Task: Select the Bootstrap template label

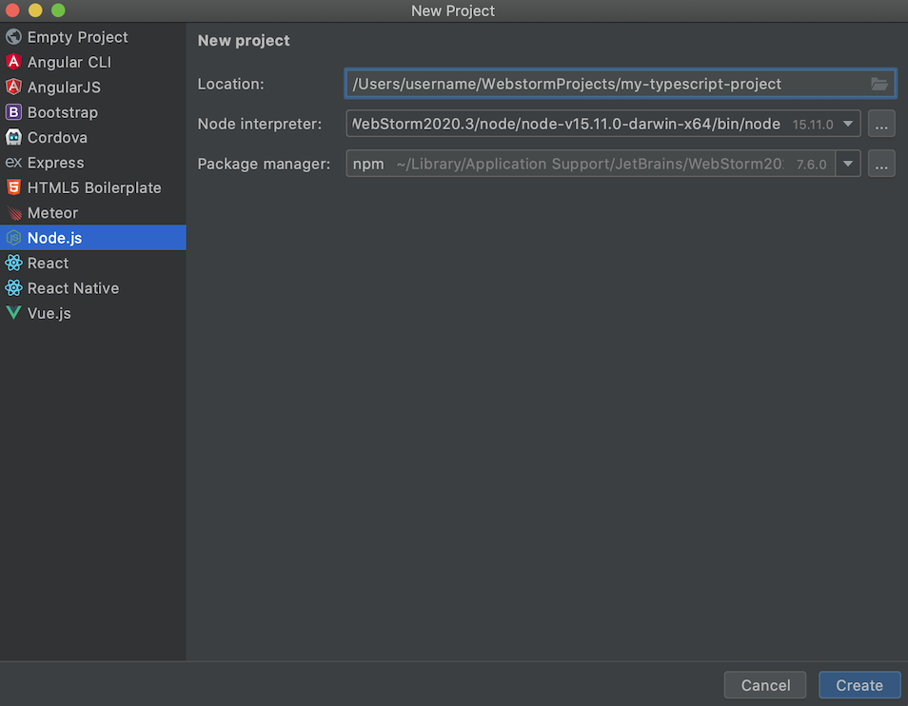Action: point(63,112)
